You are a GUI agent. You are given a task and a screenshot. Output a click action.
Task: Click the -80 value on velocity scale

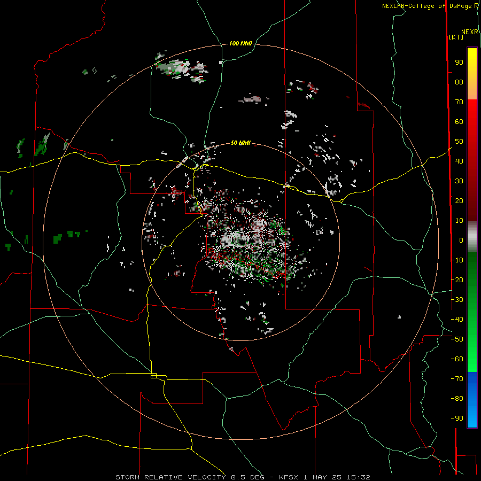pos(457,399)
